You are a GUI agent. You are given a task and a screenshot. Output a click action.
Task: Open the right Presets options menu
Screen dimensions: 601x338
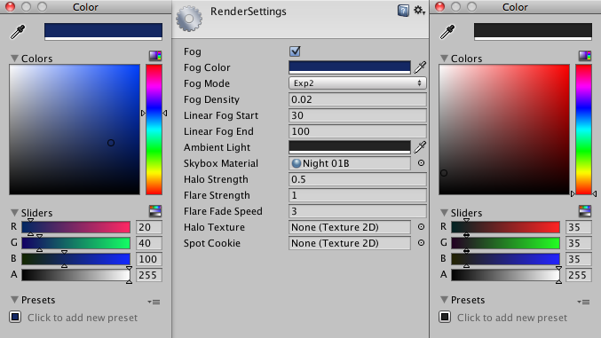tap(583, 302)
